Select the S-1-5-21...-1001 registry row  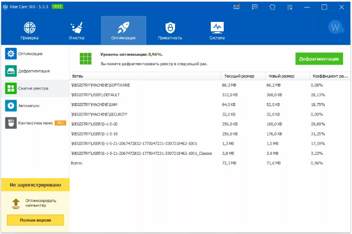pos(210,143)
